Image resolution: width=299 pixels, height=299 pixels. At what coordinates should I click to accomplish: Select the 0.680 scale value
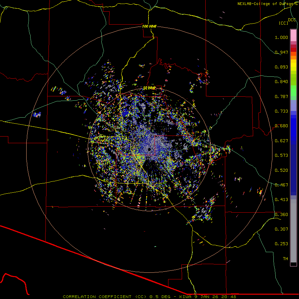pos(281,126)
